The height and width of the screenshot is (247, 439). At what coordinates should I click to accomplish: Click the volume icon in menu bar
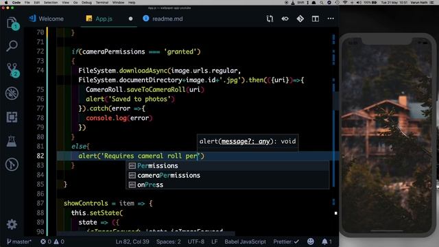(x=359, y=3)
